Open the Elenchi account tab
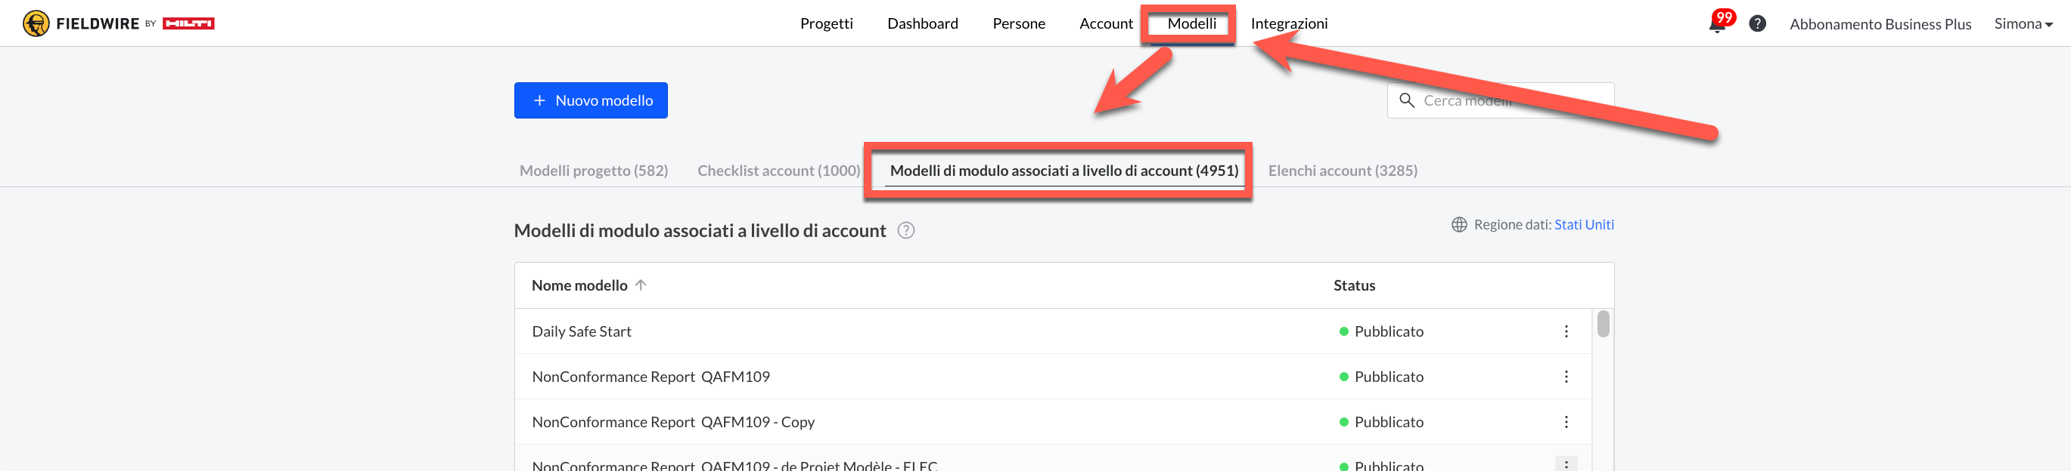This screenshot has width=2071, height=471. (1342, 171)
